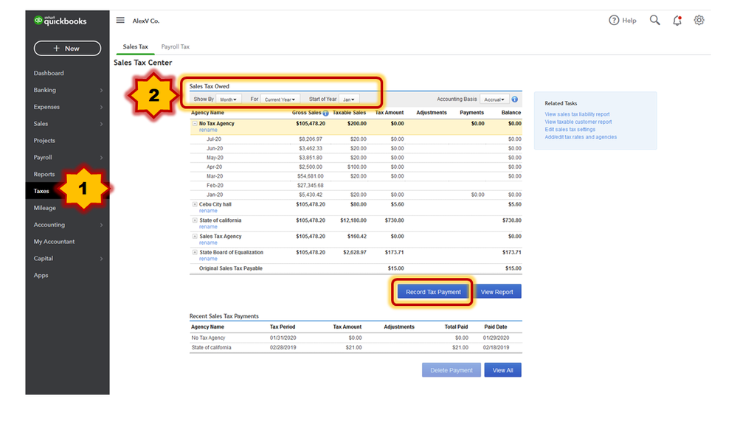Select the Jul-20 row

pos(356,139)
